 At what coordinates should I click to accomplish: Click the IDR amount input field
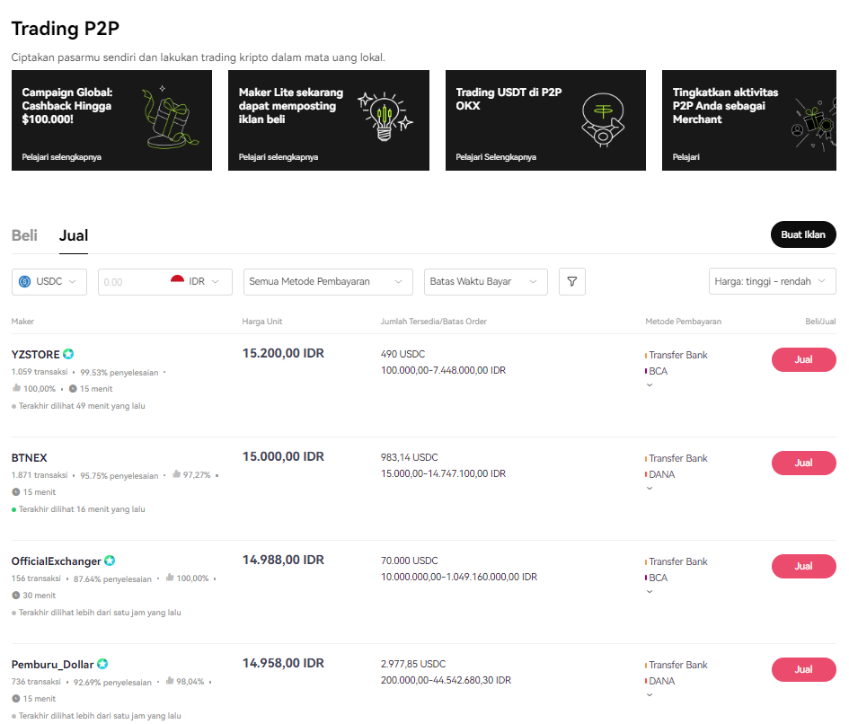133,282
